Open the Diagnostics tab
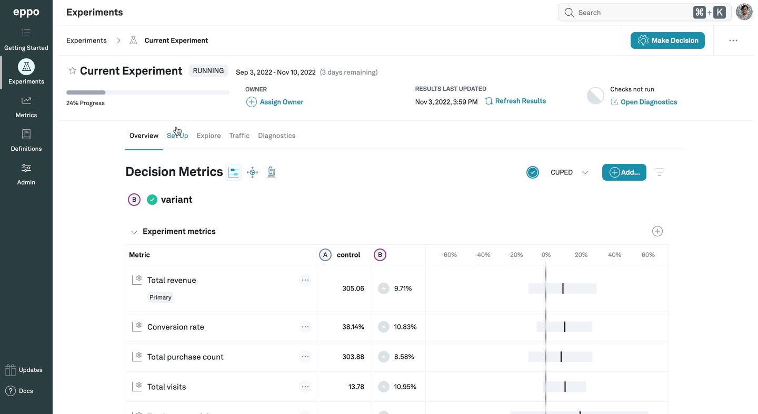This screenshot has height=414, width=758. tap(276, 135)
